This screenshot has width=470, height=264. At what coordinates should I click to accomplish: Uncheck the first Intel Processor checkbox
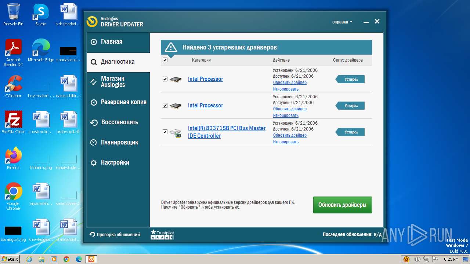(165, 79)
